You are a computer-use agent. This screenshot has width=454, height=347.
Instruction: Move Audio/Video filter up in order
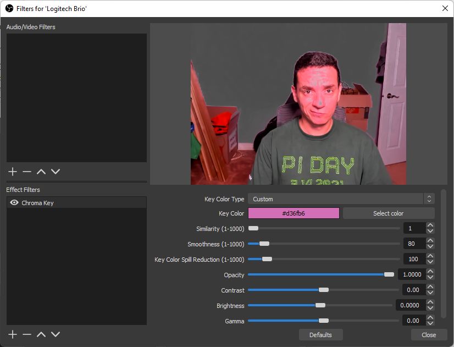click(41, 172)
